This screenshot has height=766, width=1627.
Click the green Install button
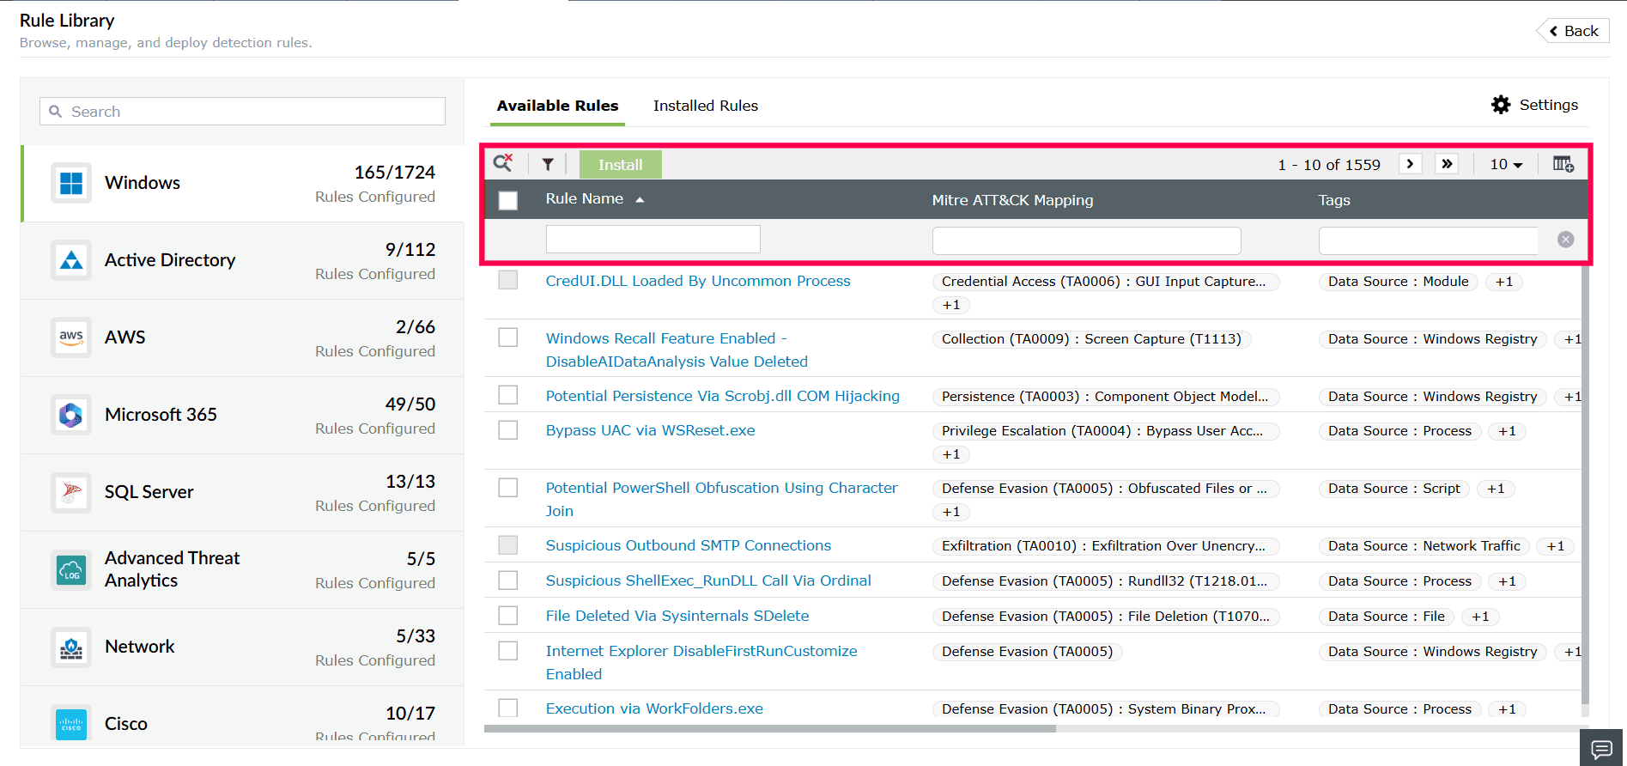pos(620,164)
